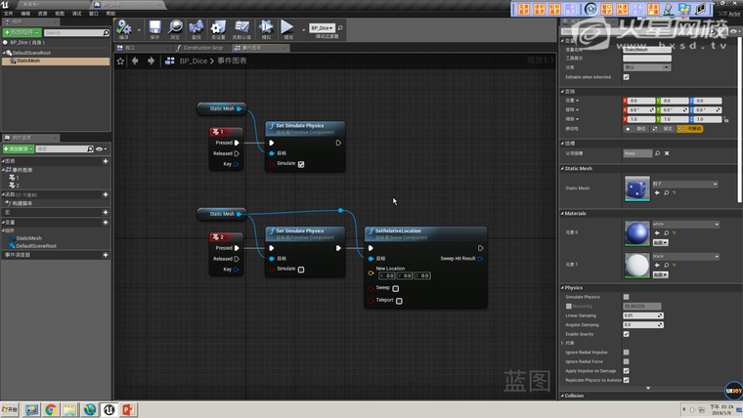The height and width of the screenshot is (418, 743).
Task: Click the Compile button in the toolbar
Action: click(124, 28)
